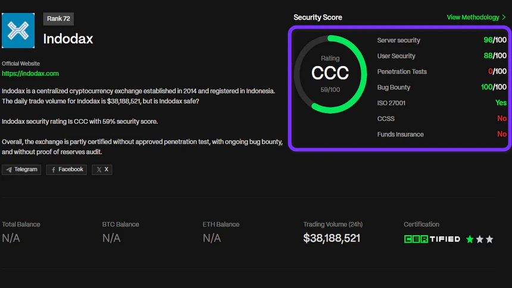
Task: Click the green certification star
Action: [470, 239]
